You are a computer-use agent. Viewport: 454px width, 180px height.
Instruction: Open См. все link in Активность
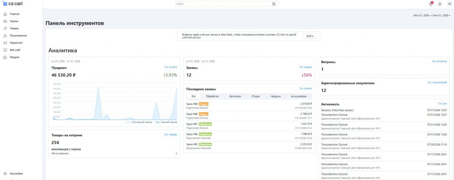coord(443,103)
